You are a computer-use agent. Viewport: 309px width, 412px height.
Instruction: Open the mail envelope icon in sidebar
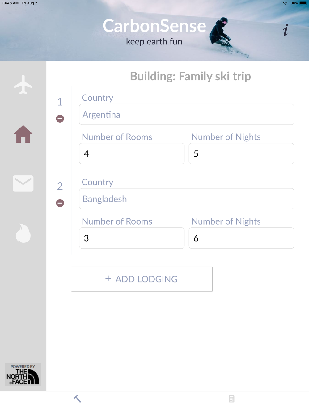pyautogui.click(x=23, y=183)
